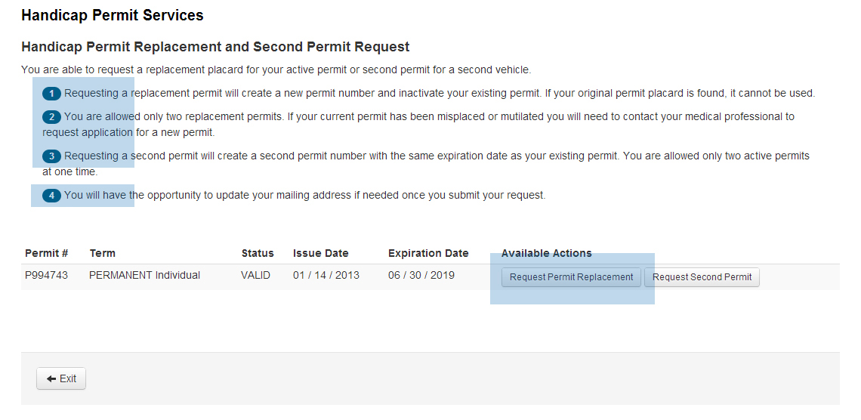
Task: Click the step 4 number badge
Action: [51, 196]
